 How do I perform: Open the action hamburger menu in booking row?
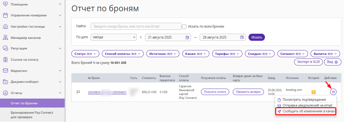pyautogui.click(x=333, y=92)
